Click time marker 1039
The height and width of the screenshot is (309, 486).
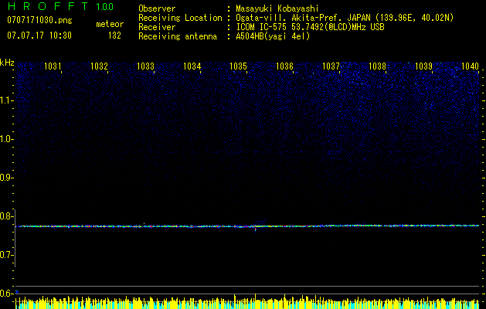click(x=423, y=66)
